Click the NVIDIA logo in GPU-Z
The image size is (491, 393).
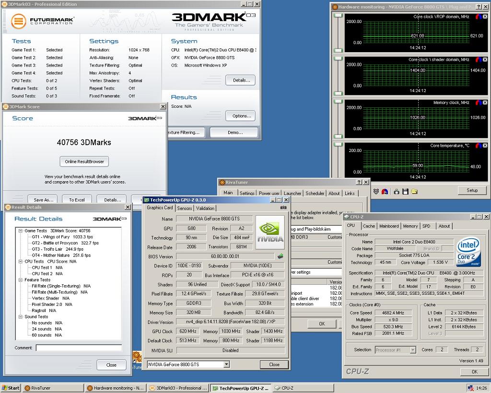270,232
